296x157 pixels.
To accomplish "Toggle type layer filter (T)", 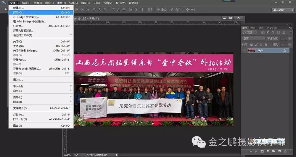I will pyautogui.click(x=273, y=32).
